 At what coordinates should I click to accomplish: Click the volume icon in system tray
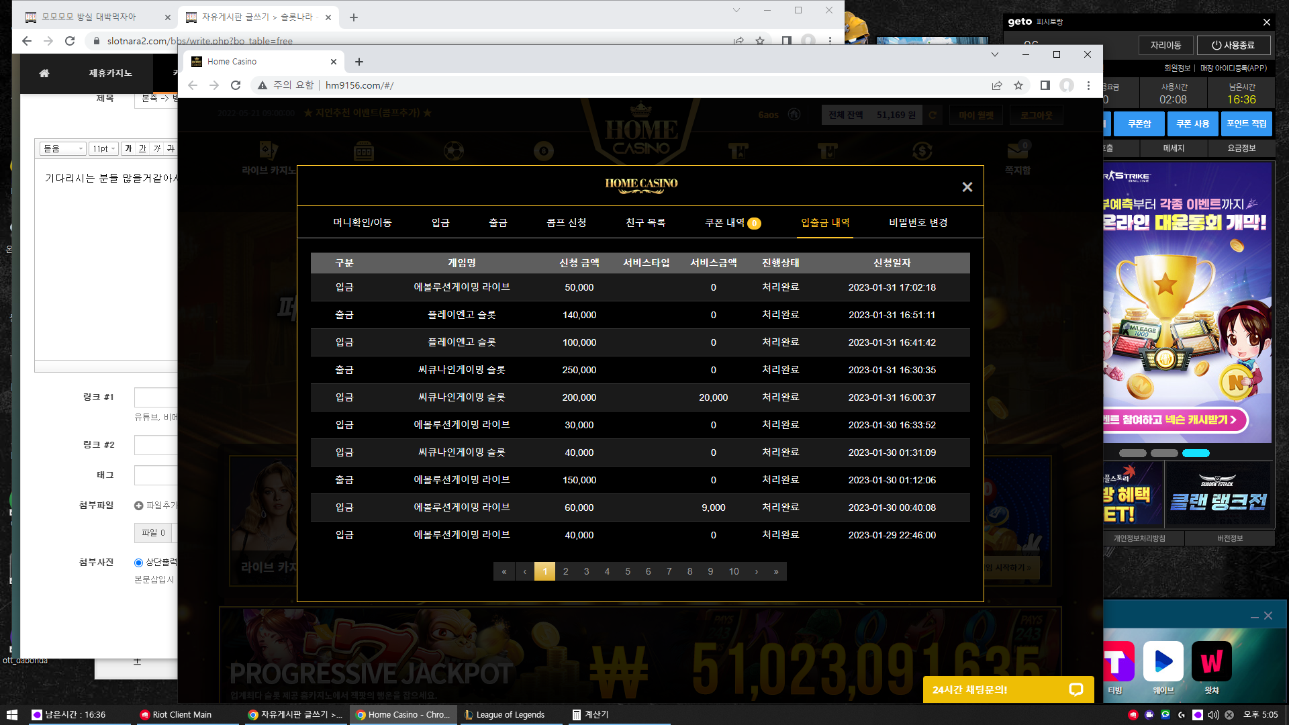coord(1213,715)
